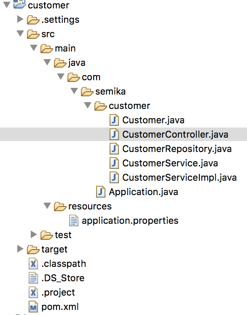
Task: Select the test folder label
Action: pyautogui.click(x=63, y=235)
